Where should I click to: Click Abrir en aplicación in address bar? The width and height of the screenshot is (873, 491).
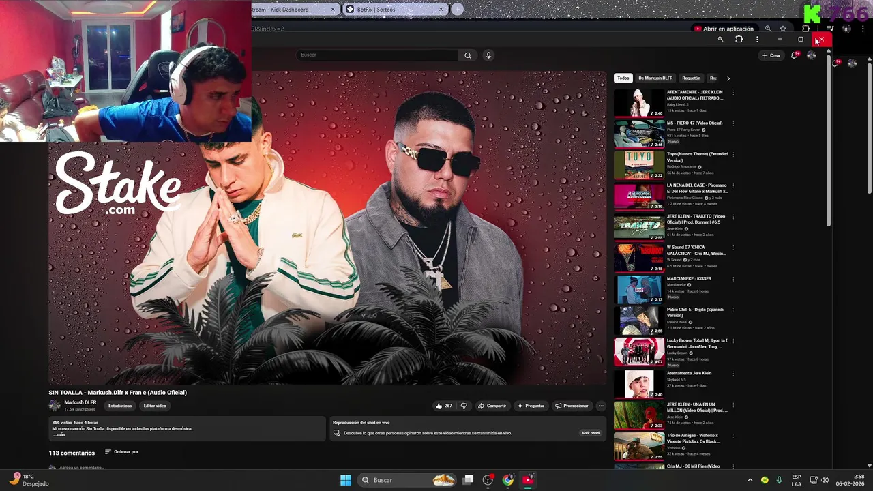(x=724, y=29)
